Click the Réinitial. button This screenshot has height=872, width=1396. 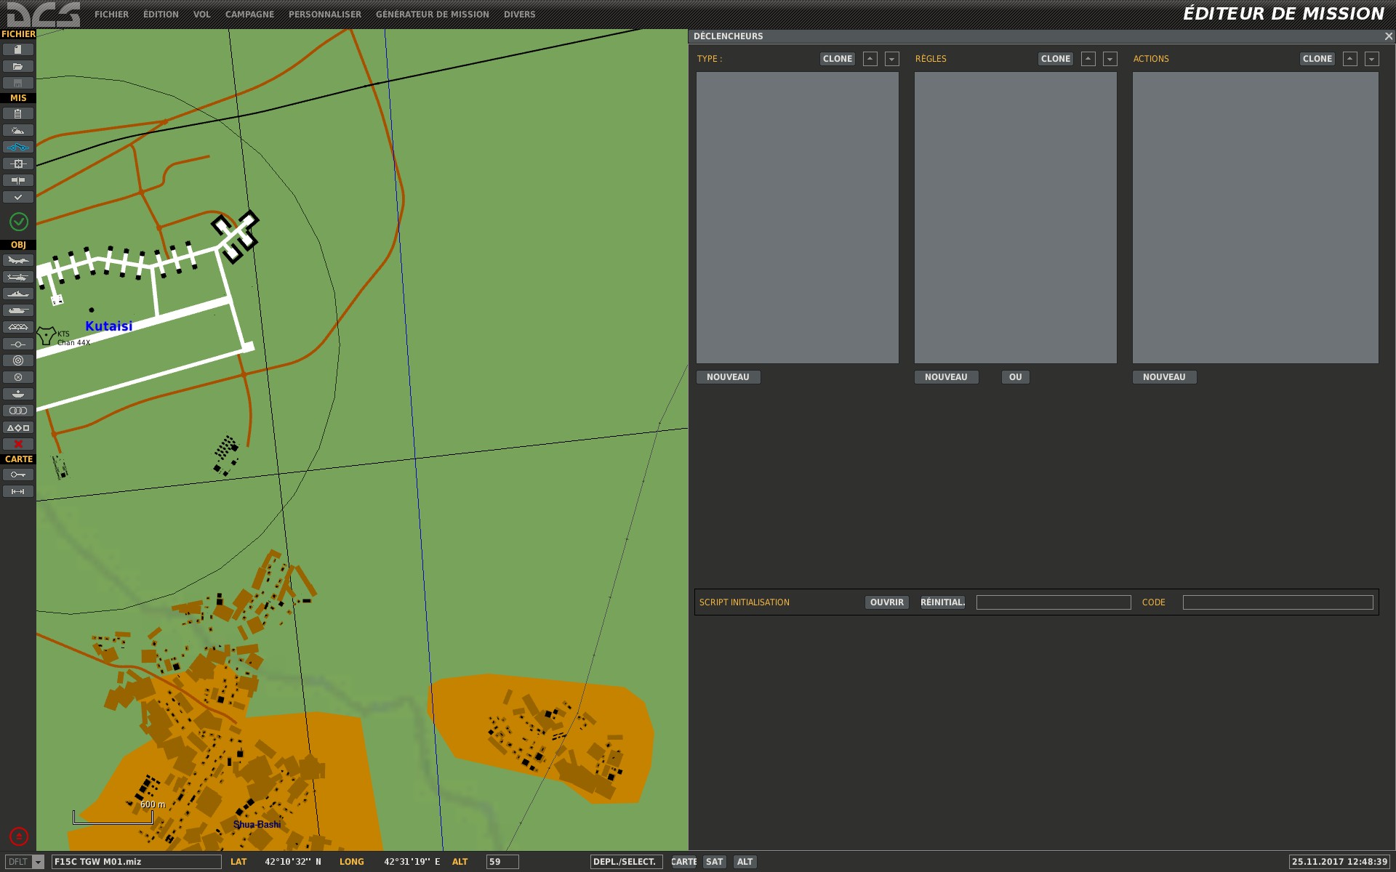tap(943, 602)
